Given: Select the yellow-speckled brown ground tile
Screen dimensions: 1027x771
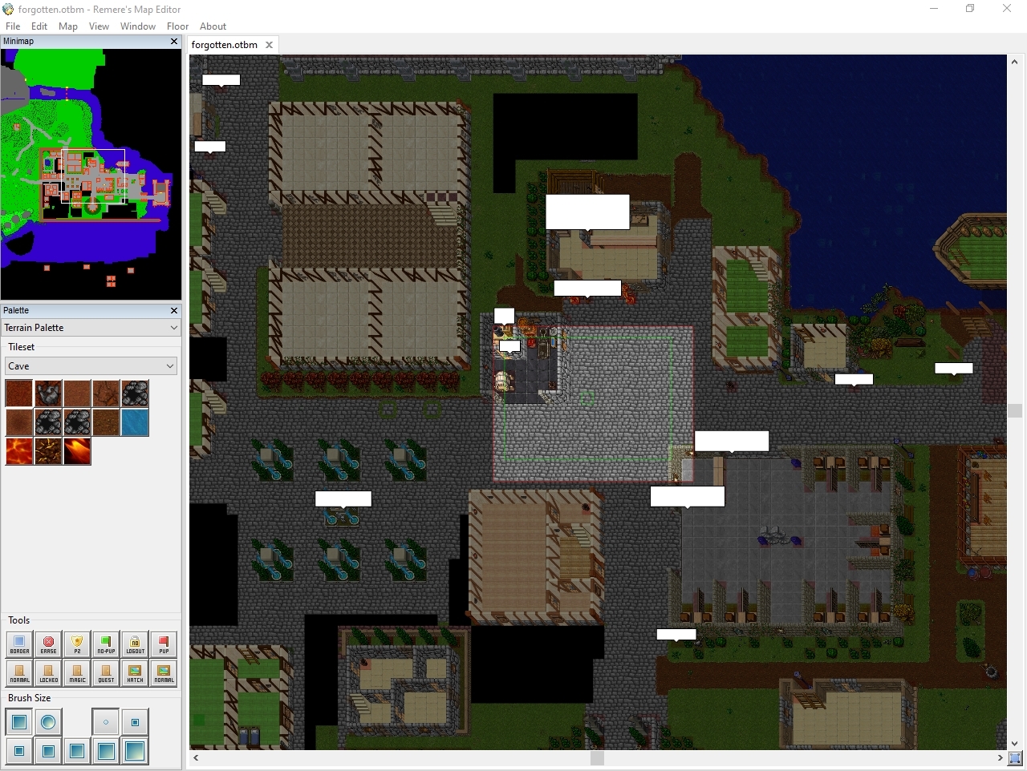Looking at the screenshot, I should click(x=106, y=422).
